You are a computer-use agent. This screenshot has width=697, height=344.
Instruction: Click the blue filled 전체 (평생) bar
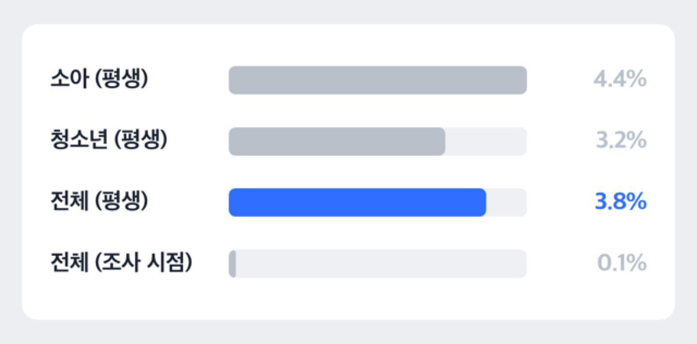tap(357, 202)
